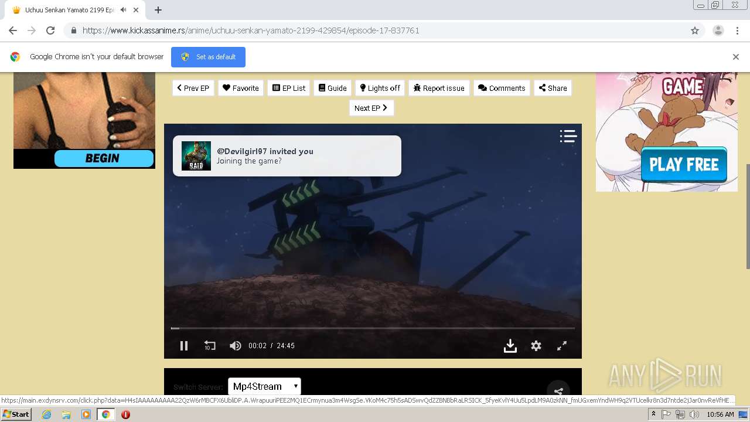Show hidden system tray icons
This screenshot has height=422, width=750.
[x=653, y=414]
